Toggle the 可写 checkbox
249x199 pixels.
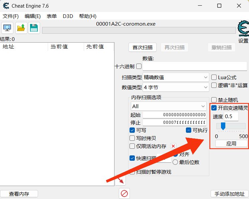point(132,130)
